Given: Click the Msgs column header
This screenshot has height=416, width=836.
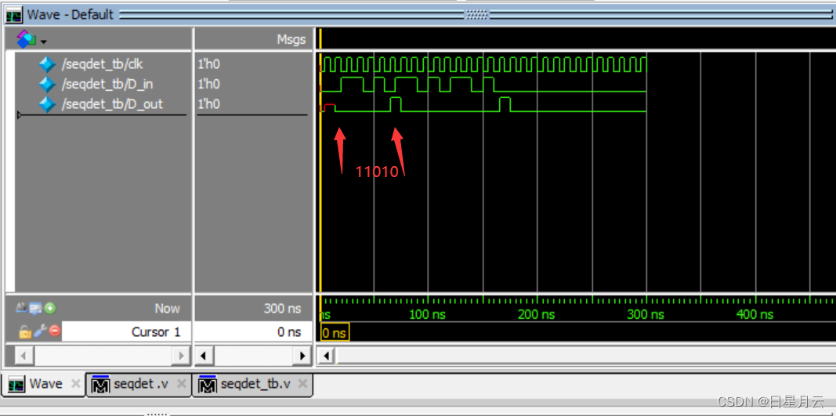Looking at the screenshot, I should pyautogui.click(x=291, y=39).
